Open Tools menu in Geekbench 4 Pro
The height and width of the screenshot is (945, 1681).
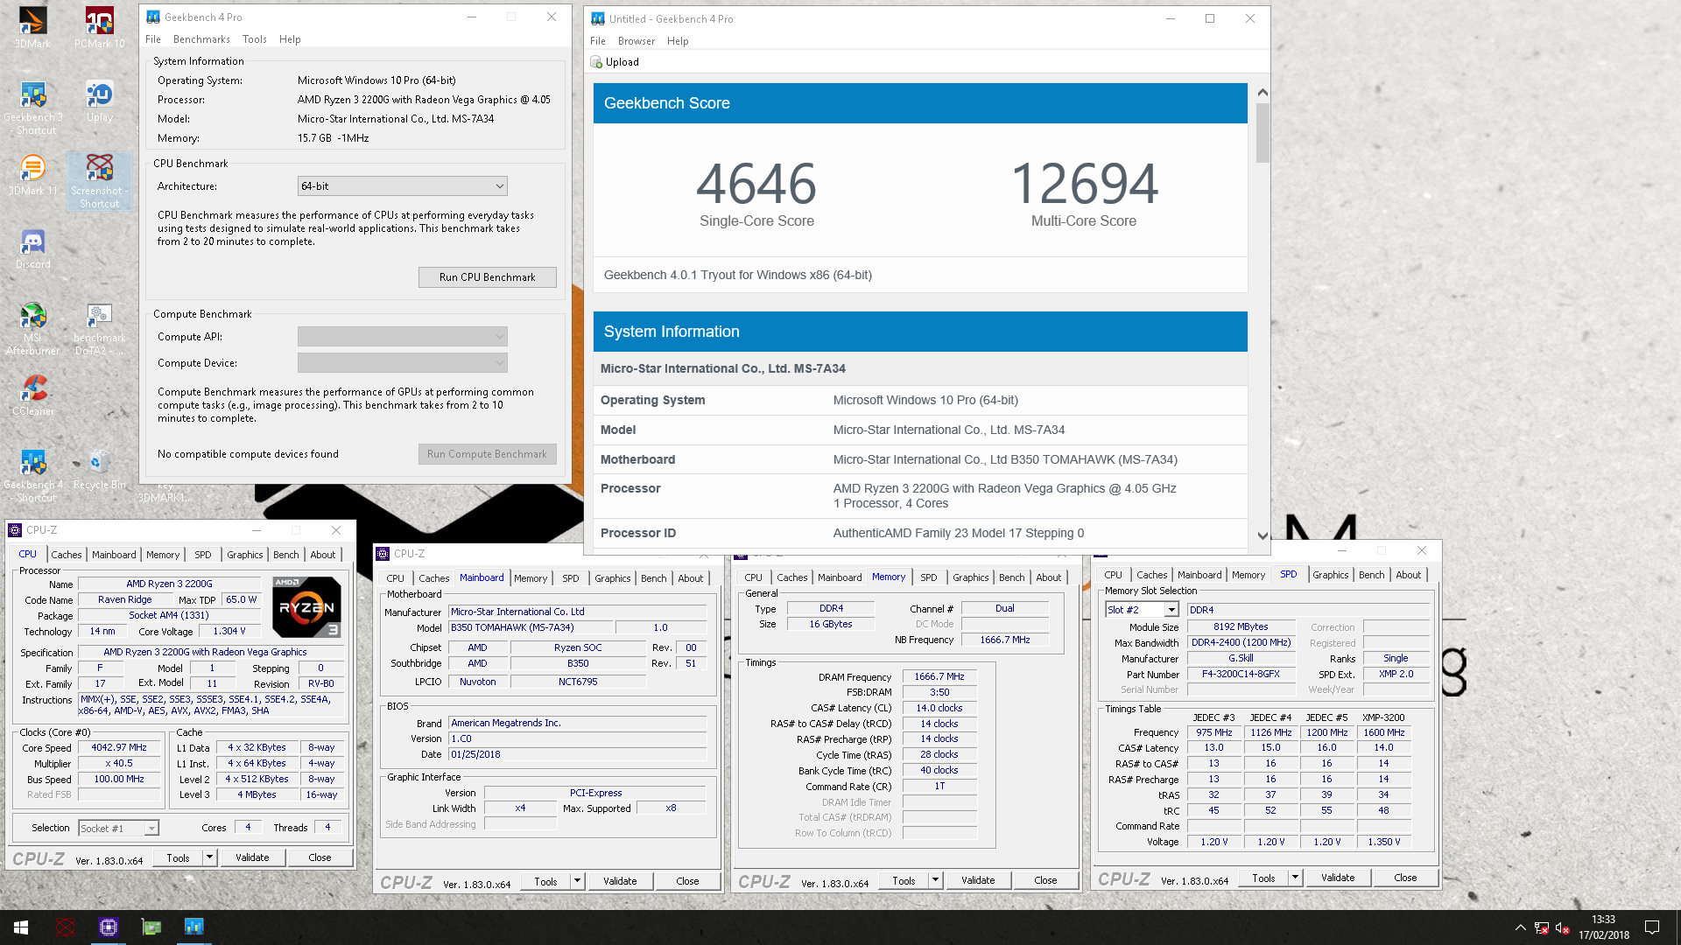point(255,39)
